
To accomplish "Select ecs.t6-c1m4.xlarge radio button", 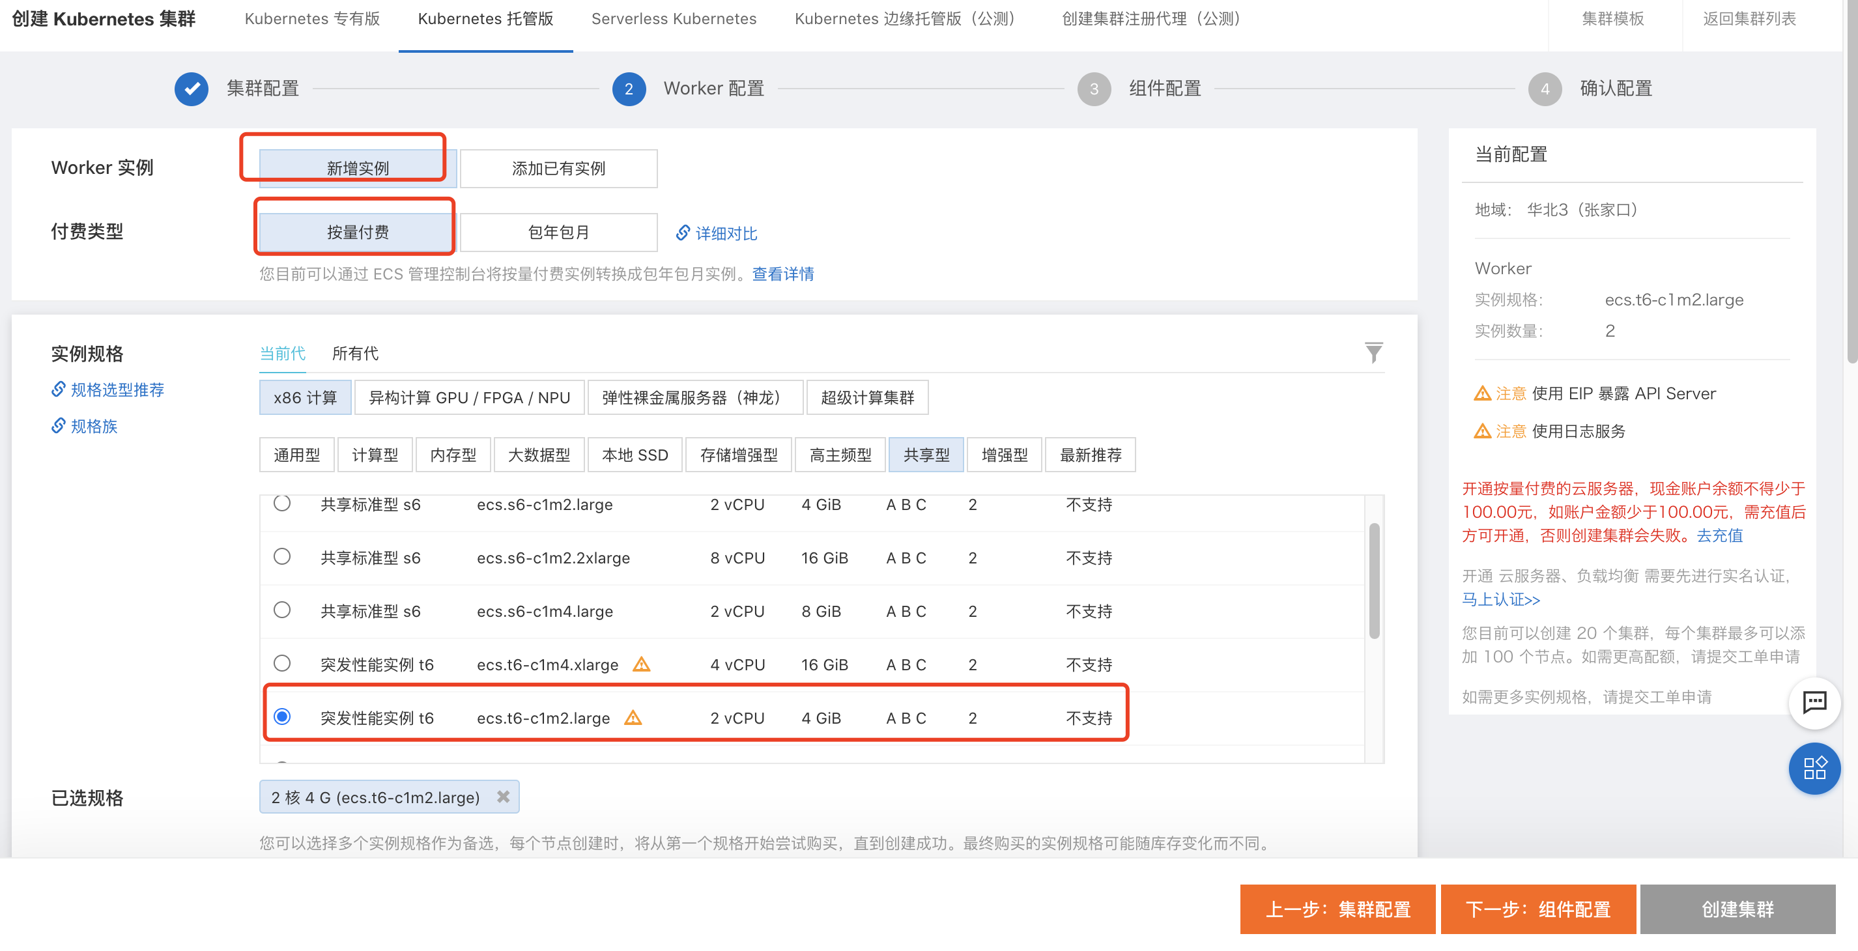I will coord(282,663).
